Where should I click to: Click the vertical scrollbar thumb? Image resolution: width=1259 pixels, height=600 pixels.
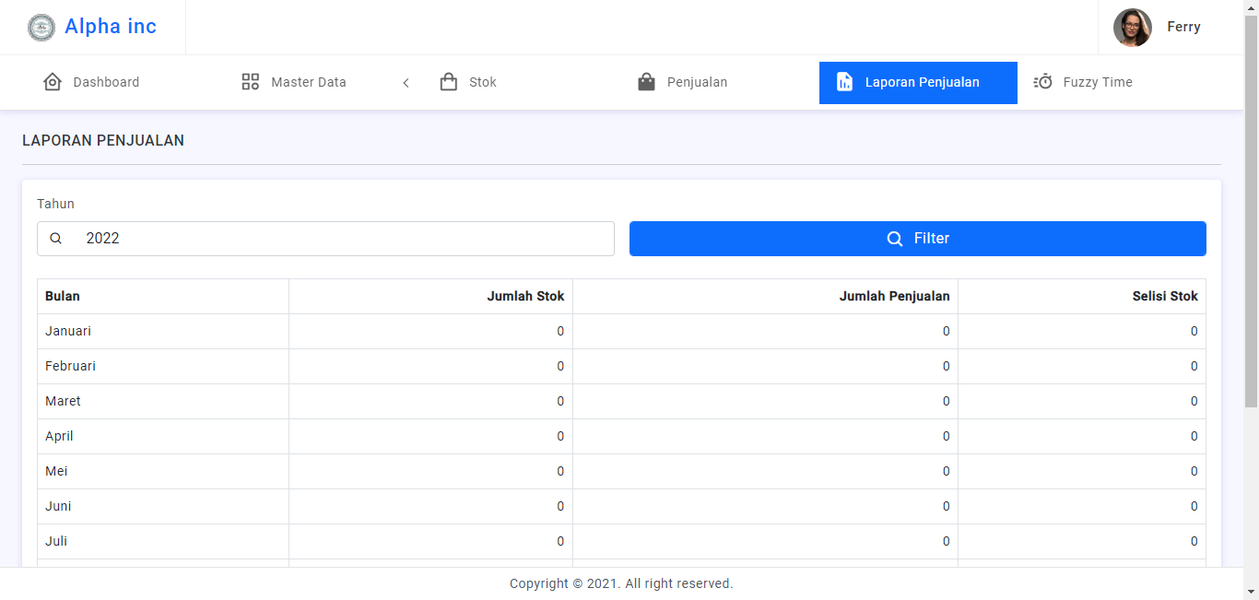click(x=1251, y=212)
